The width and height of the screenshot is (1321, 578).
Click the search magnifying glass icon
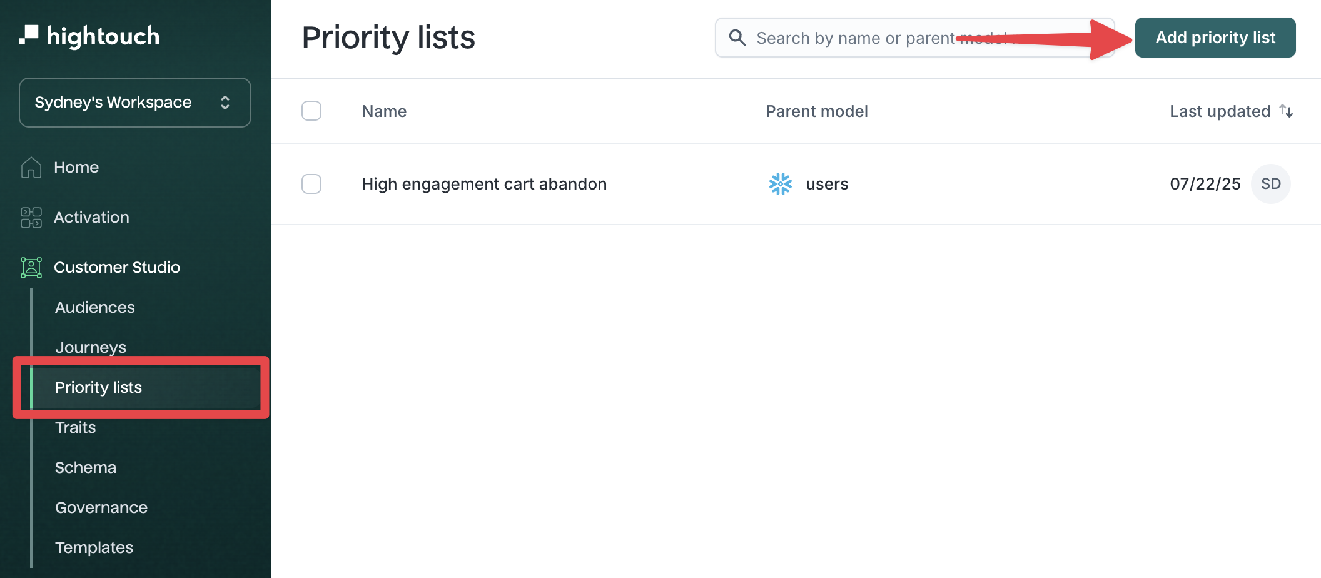(737, 38)
